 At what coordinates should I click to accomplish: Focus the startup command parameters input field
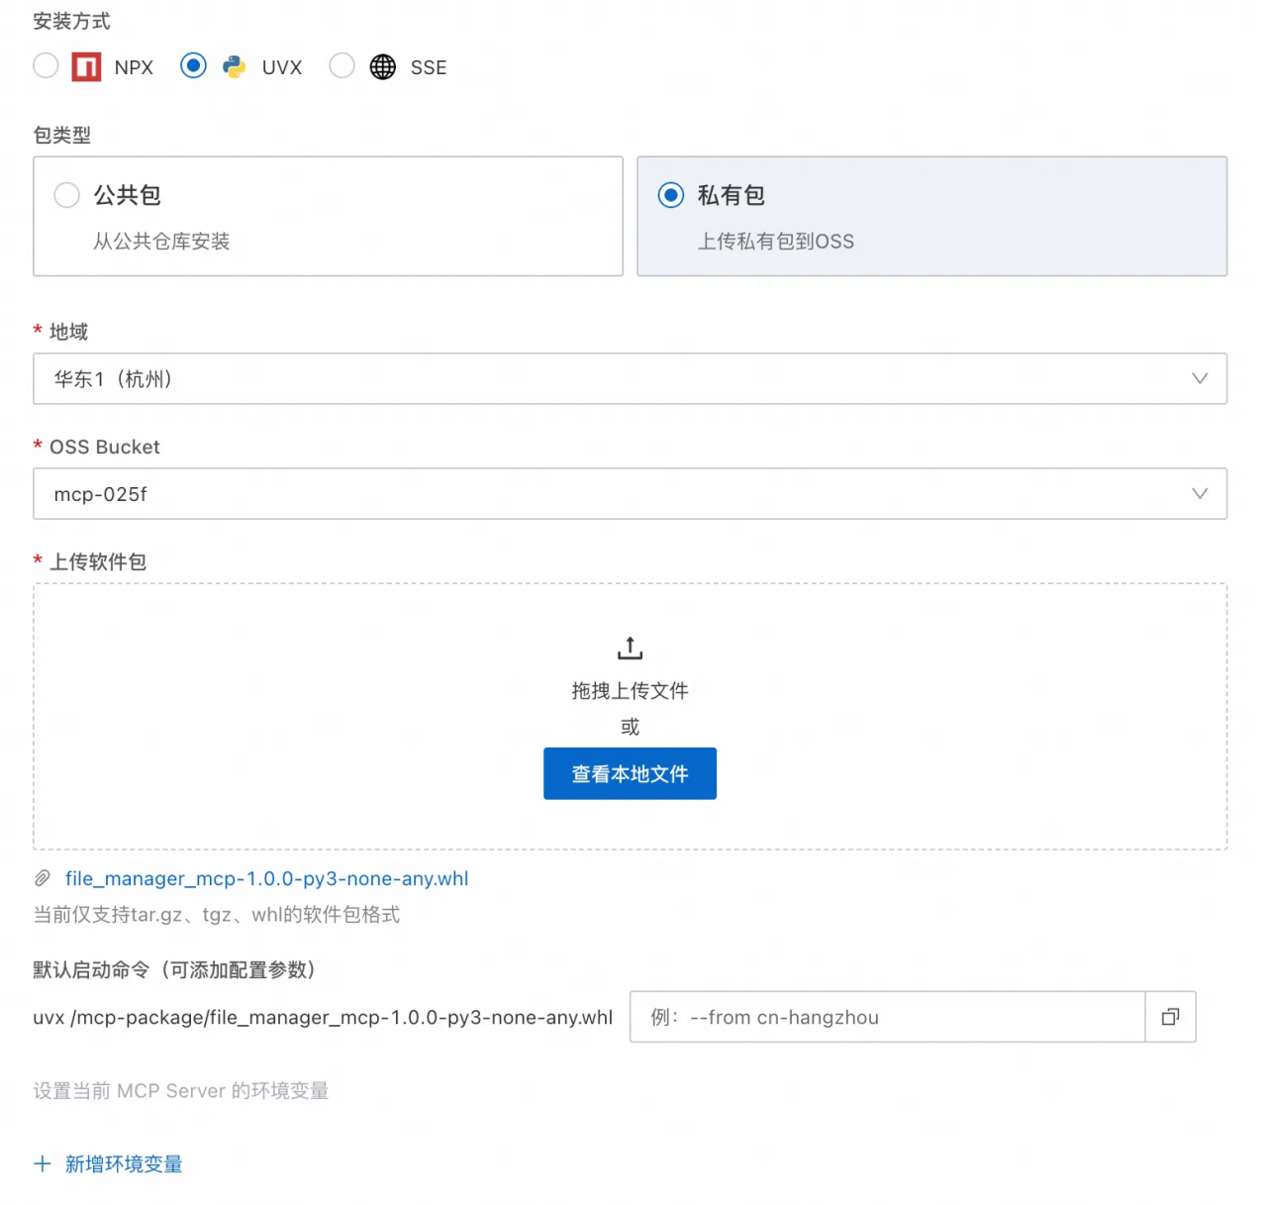click(887, 1017)
